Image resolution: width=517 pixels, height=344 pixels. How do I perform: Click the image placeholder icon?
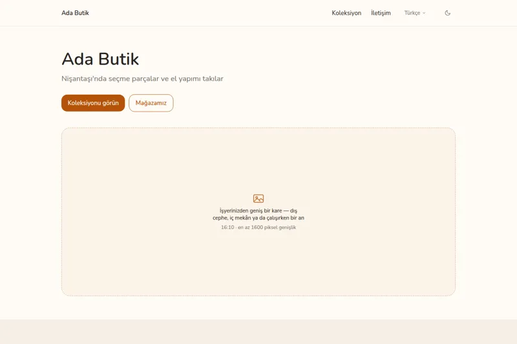(258, 199)
